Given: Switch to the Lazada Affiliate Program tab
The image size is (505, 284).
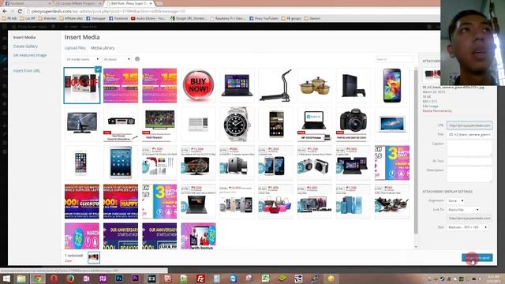Looking at the screenshot, I should tap(77, 3).
